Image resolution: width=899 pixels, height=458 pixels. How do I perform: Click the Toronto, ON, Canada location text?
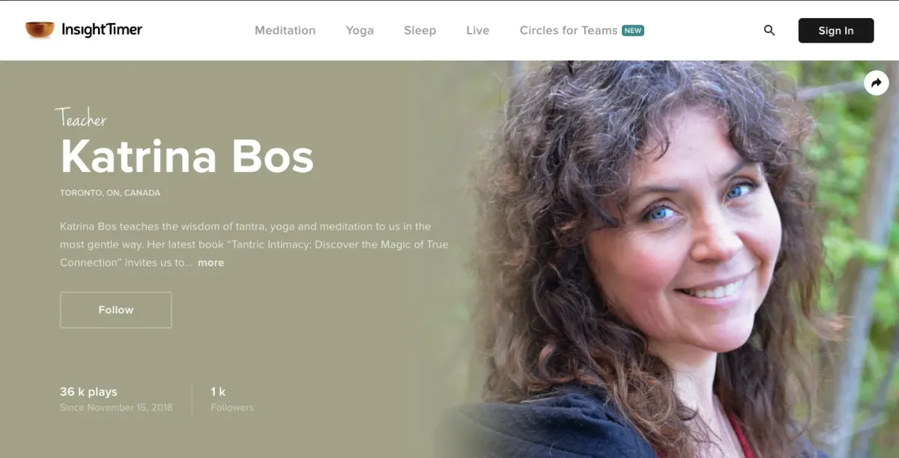[110, 193]
